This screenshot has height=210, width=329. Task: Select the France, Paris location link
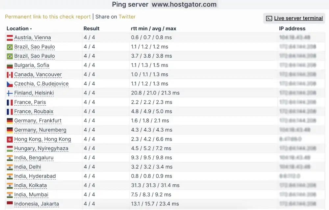[x=30, y=102]
